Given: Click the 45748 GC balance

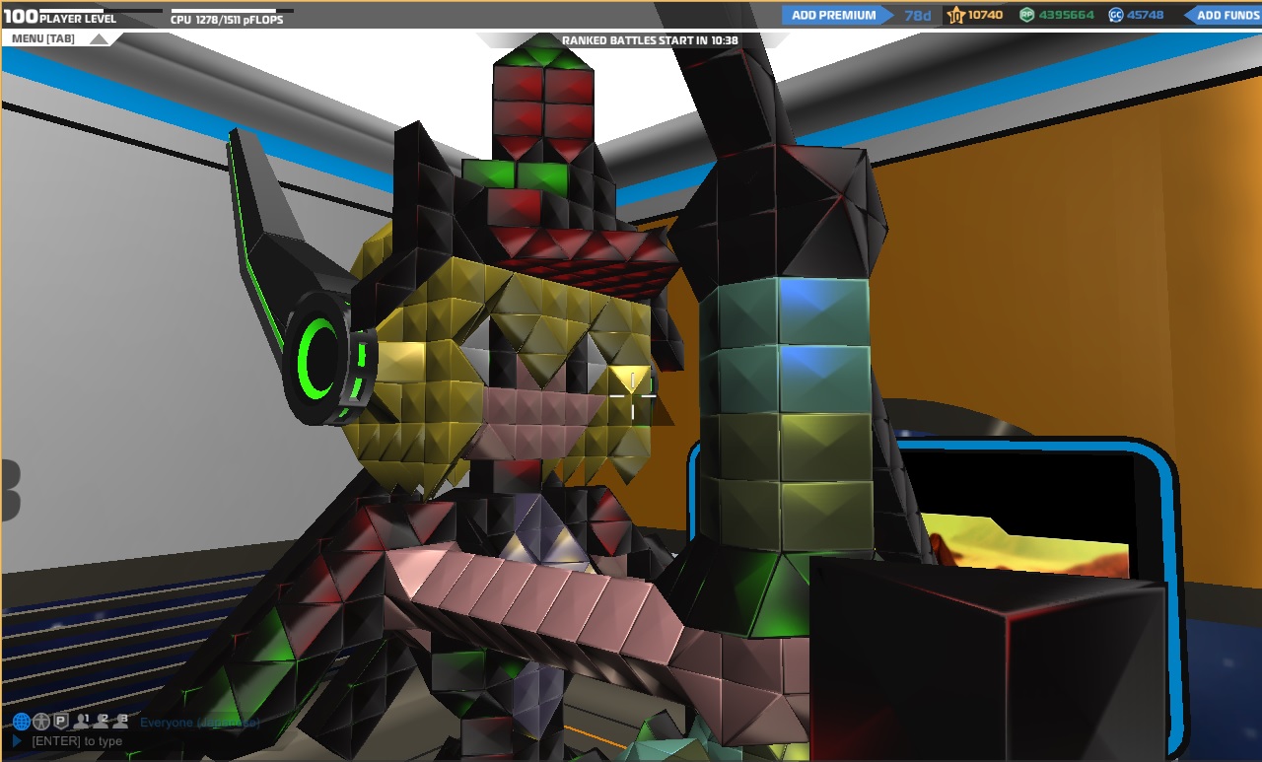Looking at the screenshot, I should pyautogui.click(x=1146, y=15).
